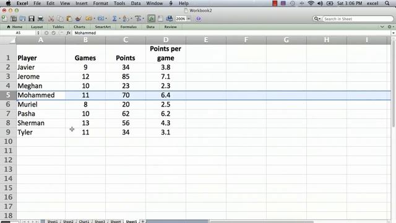Viewport: 396px width, 223px height.
Task: Expand the formula bar arrow
Action: 394,33
